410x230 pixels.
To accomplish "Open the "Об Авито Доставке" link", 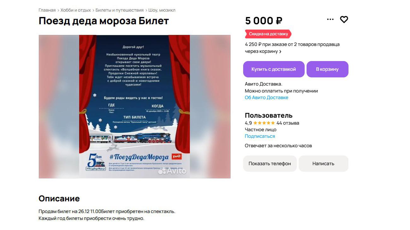I will pos(266,98).
